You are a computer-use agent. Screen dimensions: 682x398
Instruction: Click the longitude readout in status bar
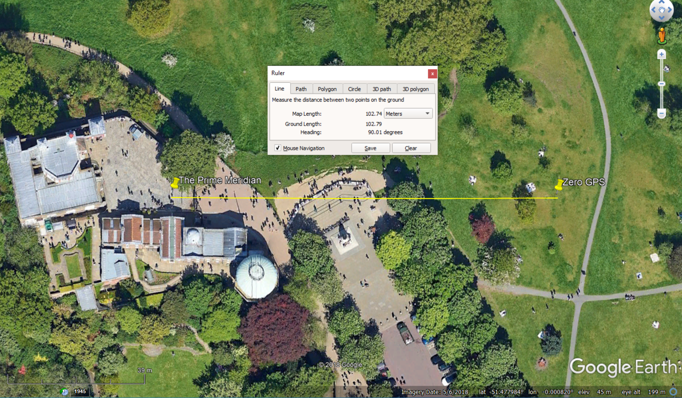pyautogui.click(x=550, y=392)
